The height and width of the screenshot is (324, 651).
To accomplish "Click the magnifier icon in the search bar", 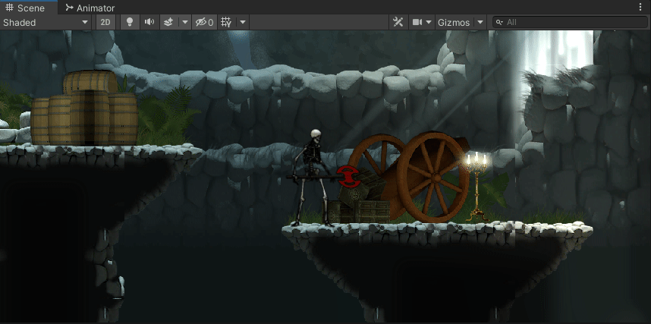I will (x=499, y=23).
